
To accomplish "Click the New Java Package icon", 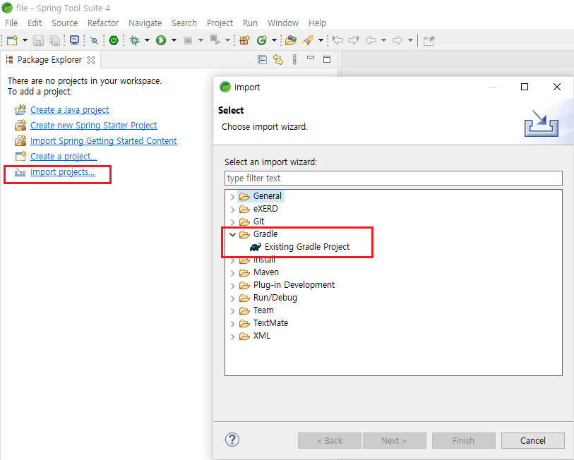I will point(244,40).
